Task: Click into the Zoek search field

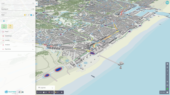Action: pos(17,3)
